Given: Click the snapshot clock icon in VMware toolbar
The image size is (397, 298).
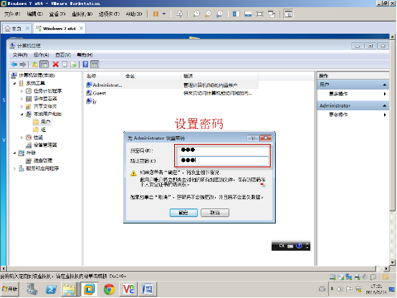Looking at the screenshot, I should tap(196, 14).
